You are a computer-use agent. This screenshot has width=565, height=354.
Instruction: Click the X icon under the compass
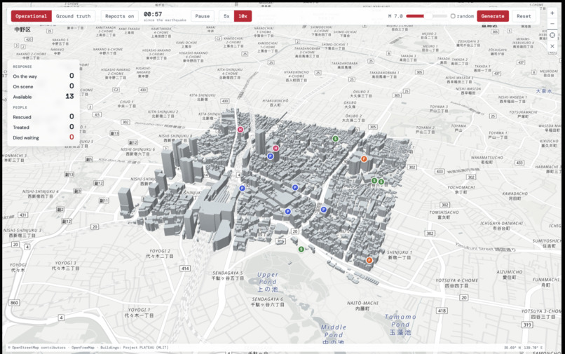coord(552,46)
